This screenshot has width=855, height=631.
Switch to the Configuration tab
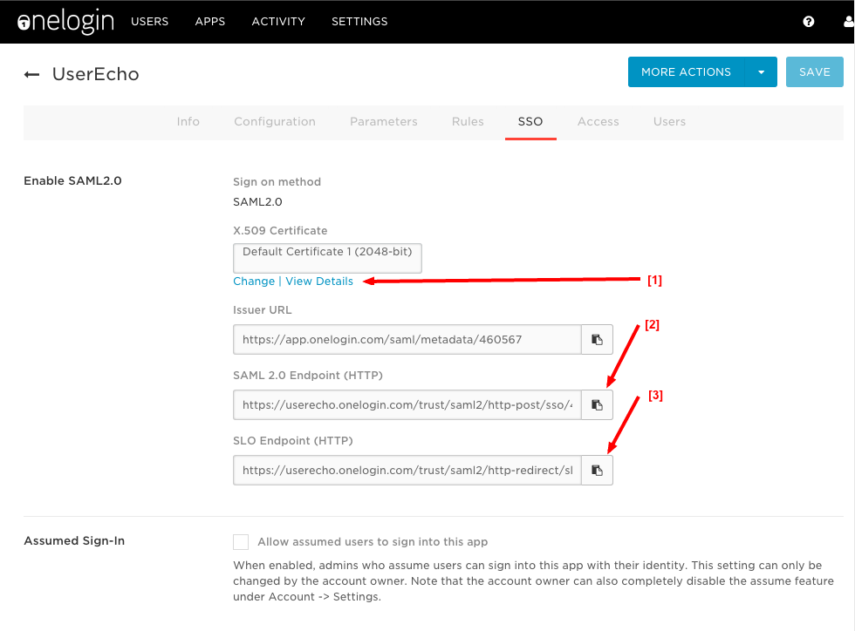(275, 121)
